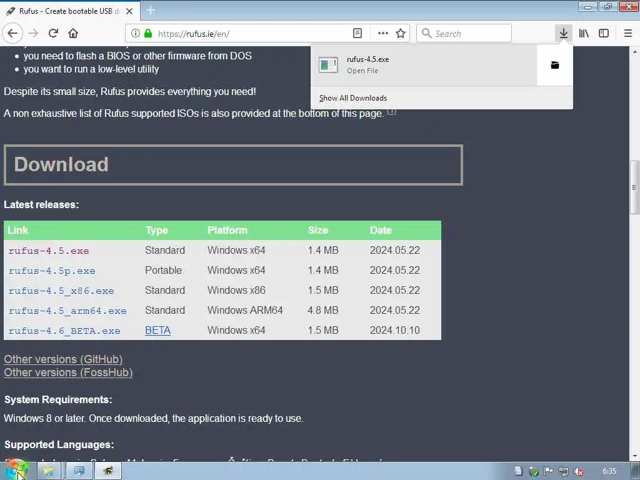
Task: Open the Firefox home page
Action: pyautogui.click(x=73, y=33)
